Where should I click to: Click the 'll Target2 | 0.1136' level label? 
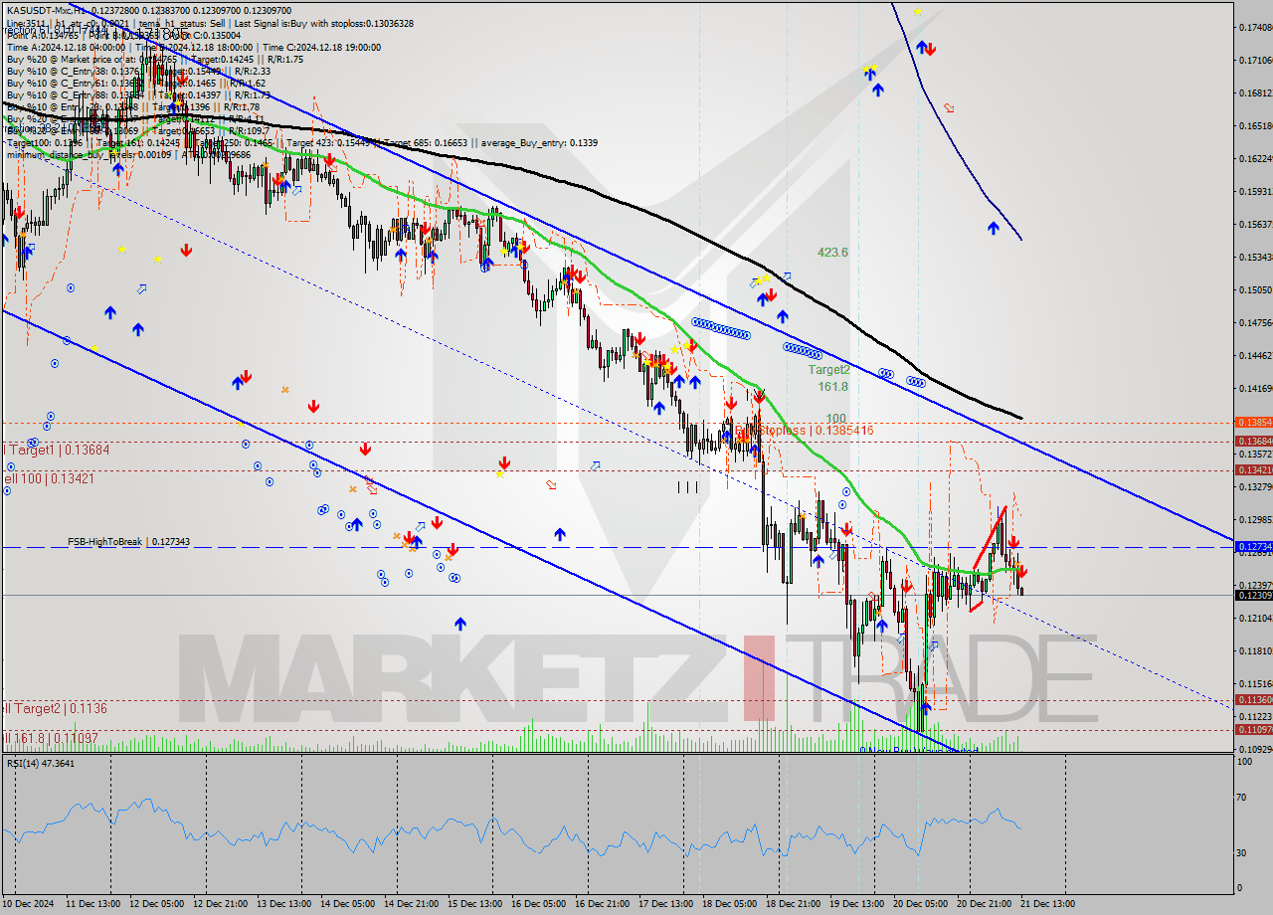tap(55, 708)
